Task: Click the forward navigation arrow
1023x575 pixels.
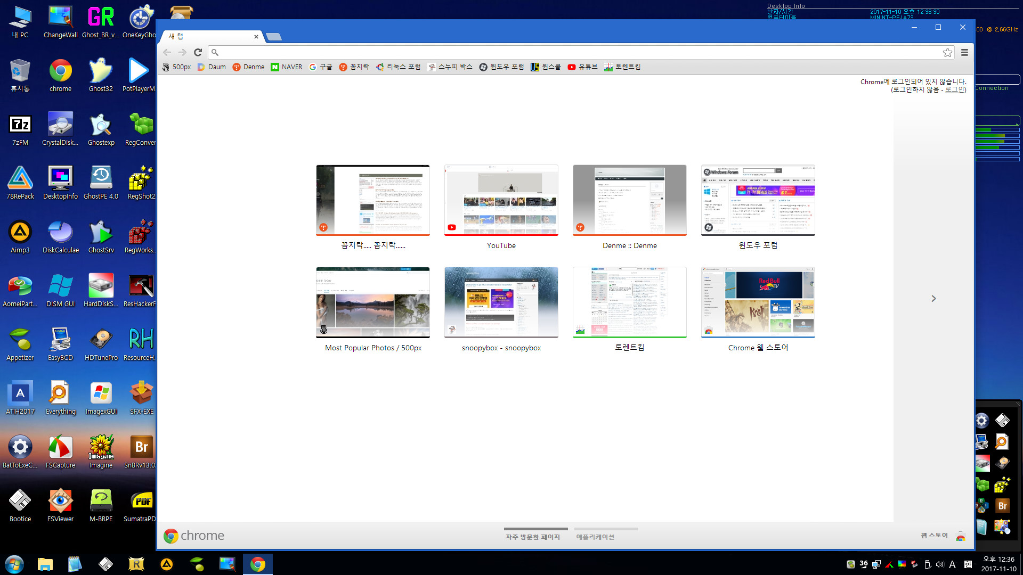Action: (x=182, y=52)
